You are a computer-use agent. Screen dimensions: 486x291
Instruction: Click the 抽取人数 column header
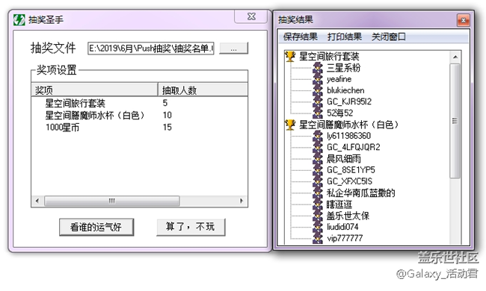coord(203,90)
